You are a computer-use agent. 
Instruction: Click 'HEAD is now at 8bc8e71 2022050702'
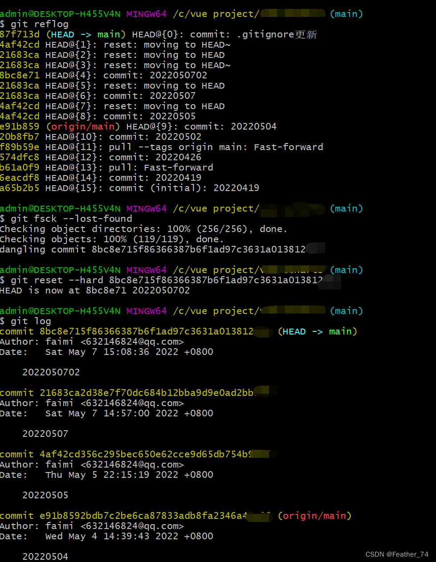click(x=95, y=290)
